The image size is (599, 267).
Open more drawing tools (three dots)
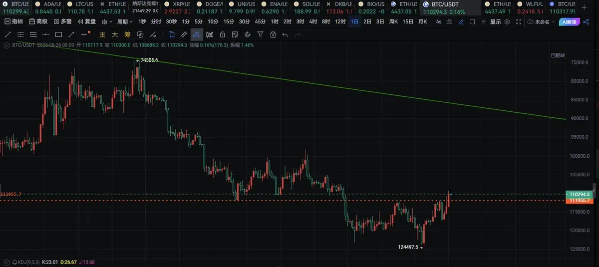click(x=84, y=34)
